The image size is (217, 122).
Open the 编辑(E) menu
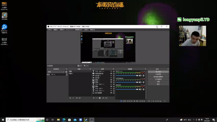[x=56, y=30]
